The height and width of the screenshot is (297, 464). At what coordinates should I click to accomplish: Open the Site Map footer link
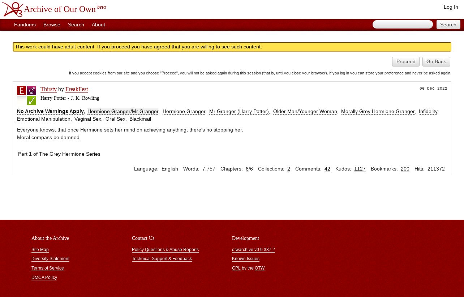pyautogui.click(x=40, y=250)
